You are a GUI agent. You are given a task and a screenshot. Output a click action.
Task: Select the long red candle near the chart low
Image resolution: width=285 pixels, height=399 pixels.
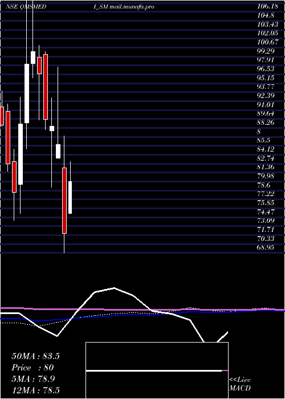[64, 200]
